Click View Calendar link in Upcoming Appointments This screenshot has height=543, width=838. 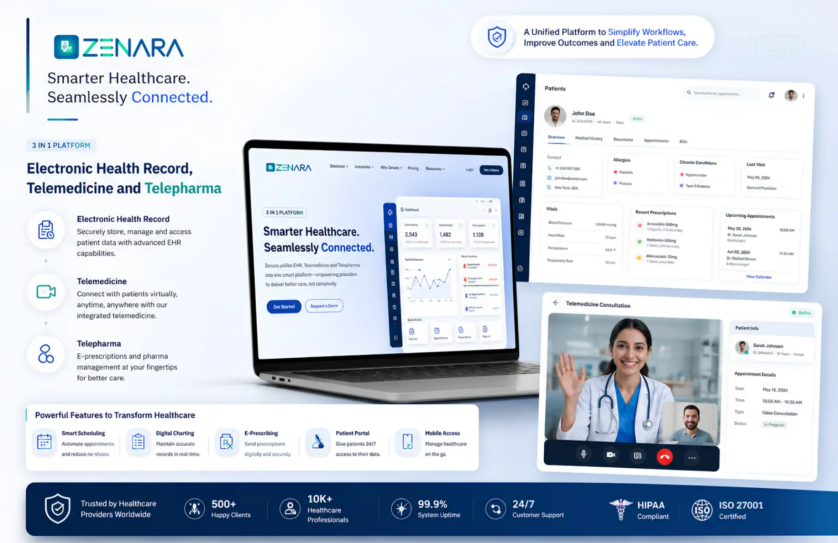tap(758, 276)
